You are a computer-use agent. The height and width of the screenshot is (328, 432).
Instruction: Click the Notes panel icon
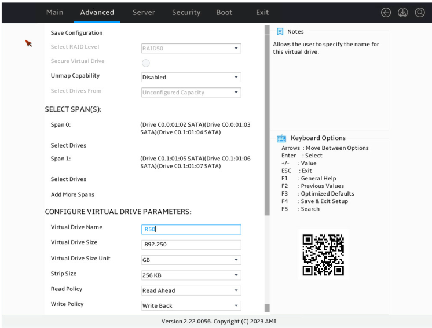pyautogui.click(x=280, y=31)
